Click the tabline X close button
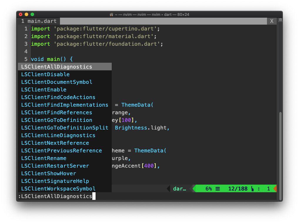 pos(272,21)
